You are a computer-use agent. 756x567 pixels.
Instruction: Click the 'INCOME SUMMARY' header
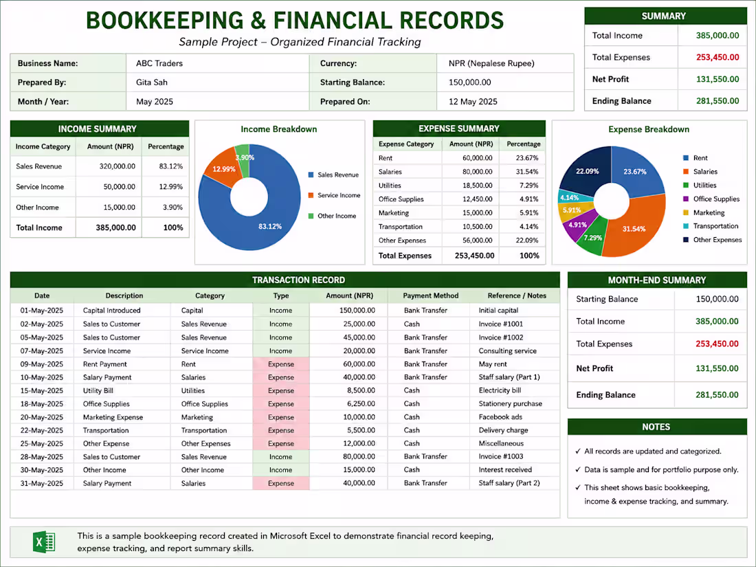[x=100, y=129]
